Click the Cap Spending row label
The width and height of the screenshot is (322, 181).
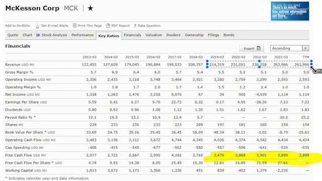[x=24, y=147]
